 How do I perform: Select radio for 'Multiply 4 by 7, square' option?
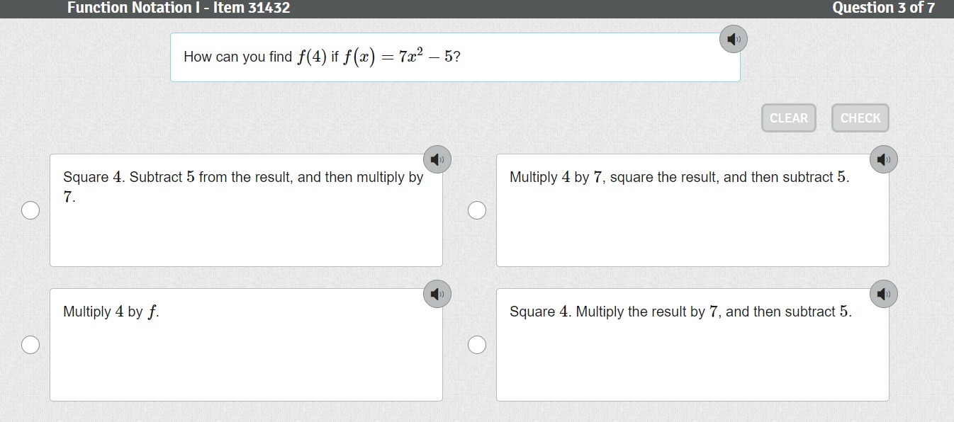477,210
